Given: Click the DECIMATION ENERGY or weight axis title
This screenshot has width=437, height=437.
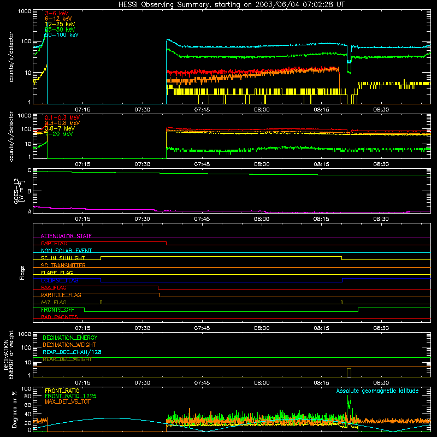Looking at the screenshot, I should [x=8, y=355].
